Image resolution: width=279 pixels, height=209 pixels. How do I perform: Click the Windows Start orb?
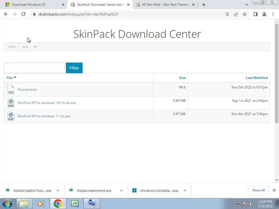coord(7,204)
